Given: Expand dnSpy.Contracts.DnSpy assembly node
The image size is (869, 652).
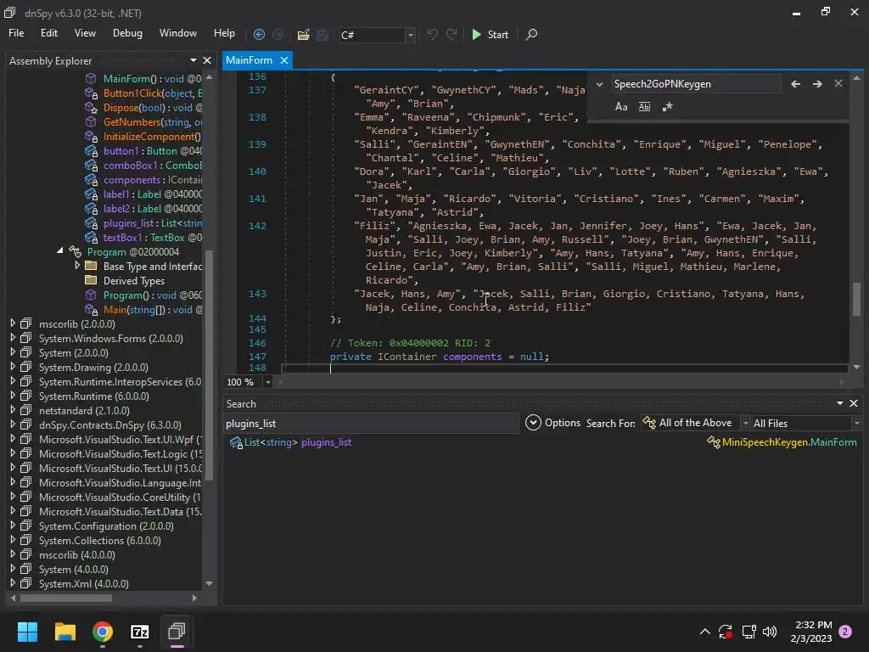Looking at the screenshot, I should pos(13,424).
